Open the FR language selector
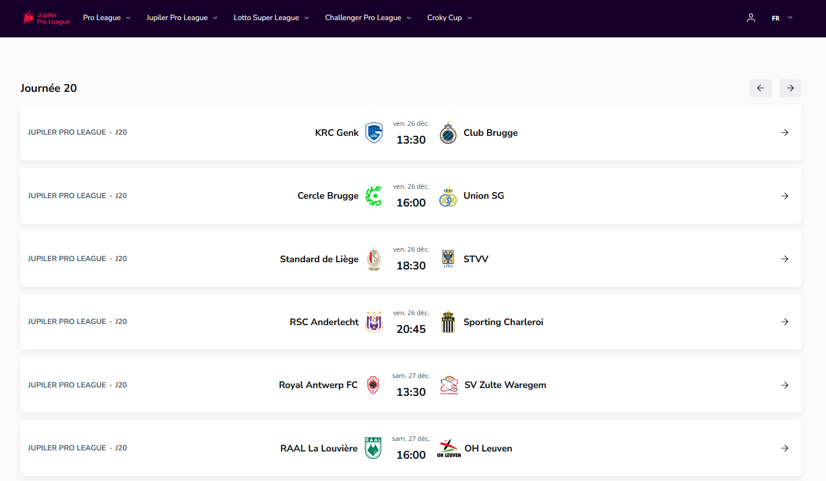This screenshot has width=826, height=481. point(782,18)
